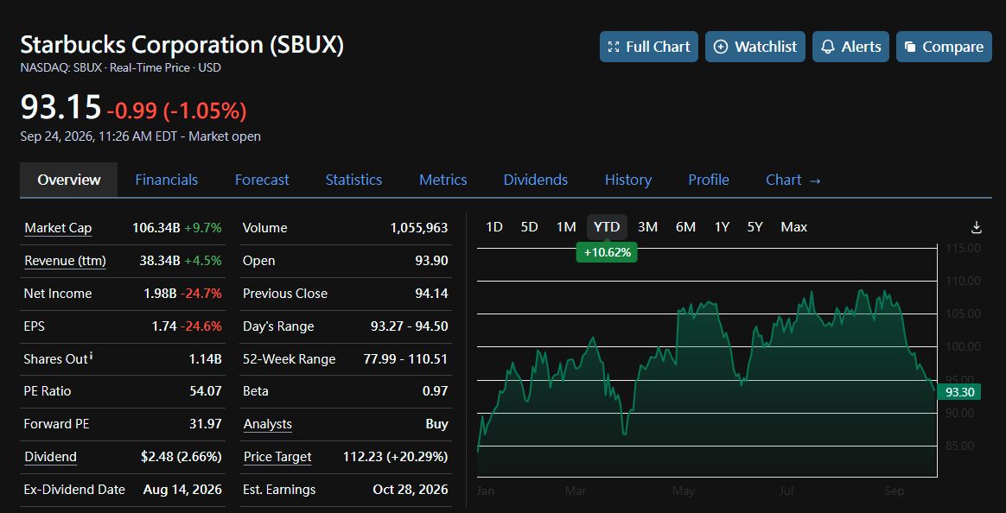Click the $2.48 (2.66%) dividend value
This screenshot has width=1006, height=513.
tap(181, 457)
